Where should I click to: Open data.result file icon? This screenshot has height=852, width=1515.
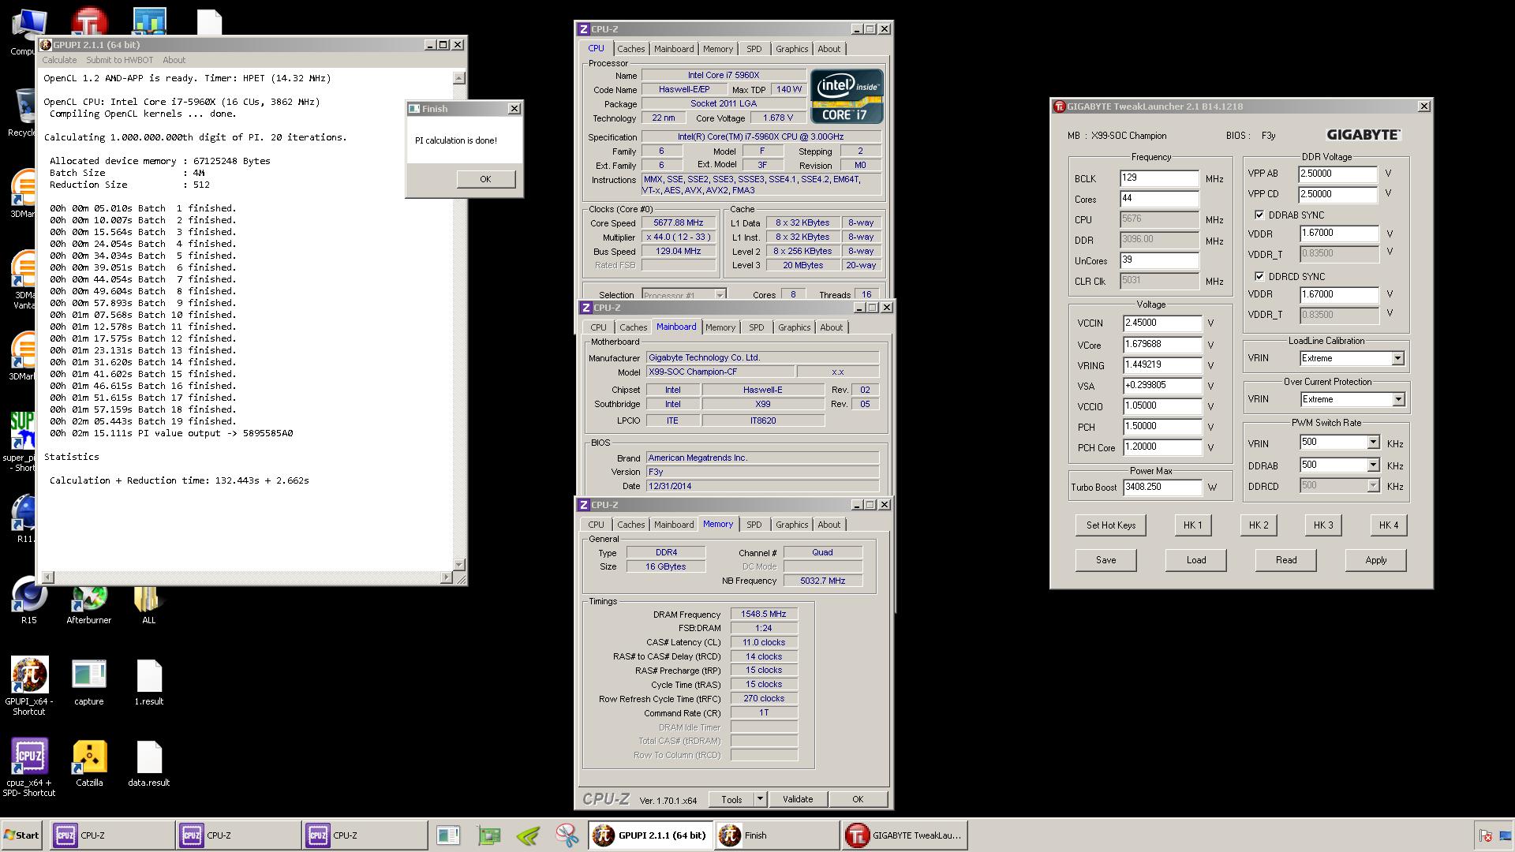click(148, 764)
